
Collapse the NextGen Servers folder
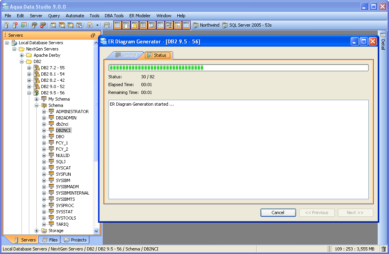coord(14,49)
